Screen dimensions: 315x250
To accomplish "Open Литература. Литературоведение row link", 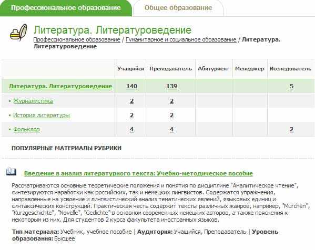I will point(60,86).
